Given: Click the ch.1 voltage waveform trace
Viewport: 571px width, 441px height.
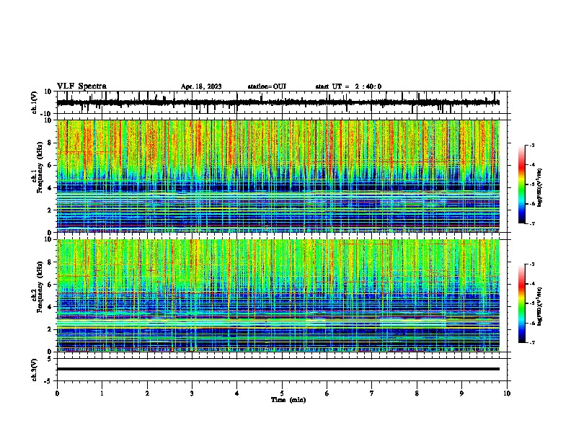Looking at the screenshot, I should (x=278, y=102).
